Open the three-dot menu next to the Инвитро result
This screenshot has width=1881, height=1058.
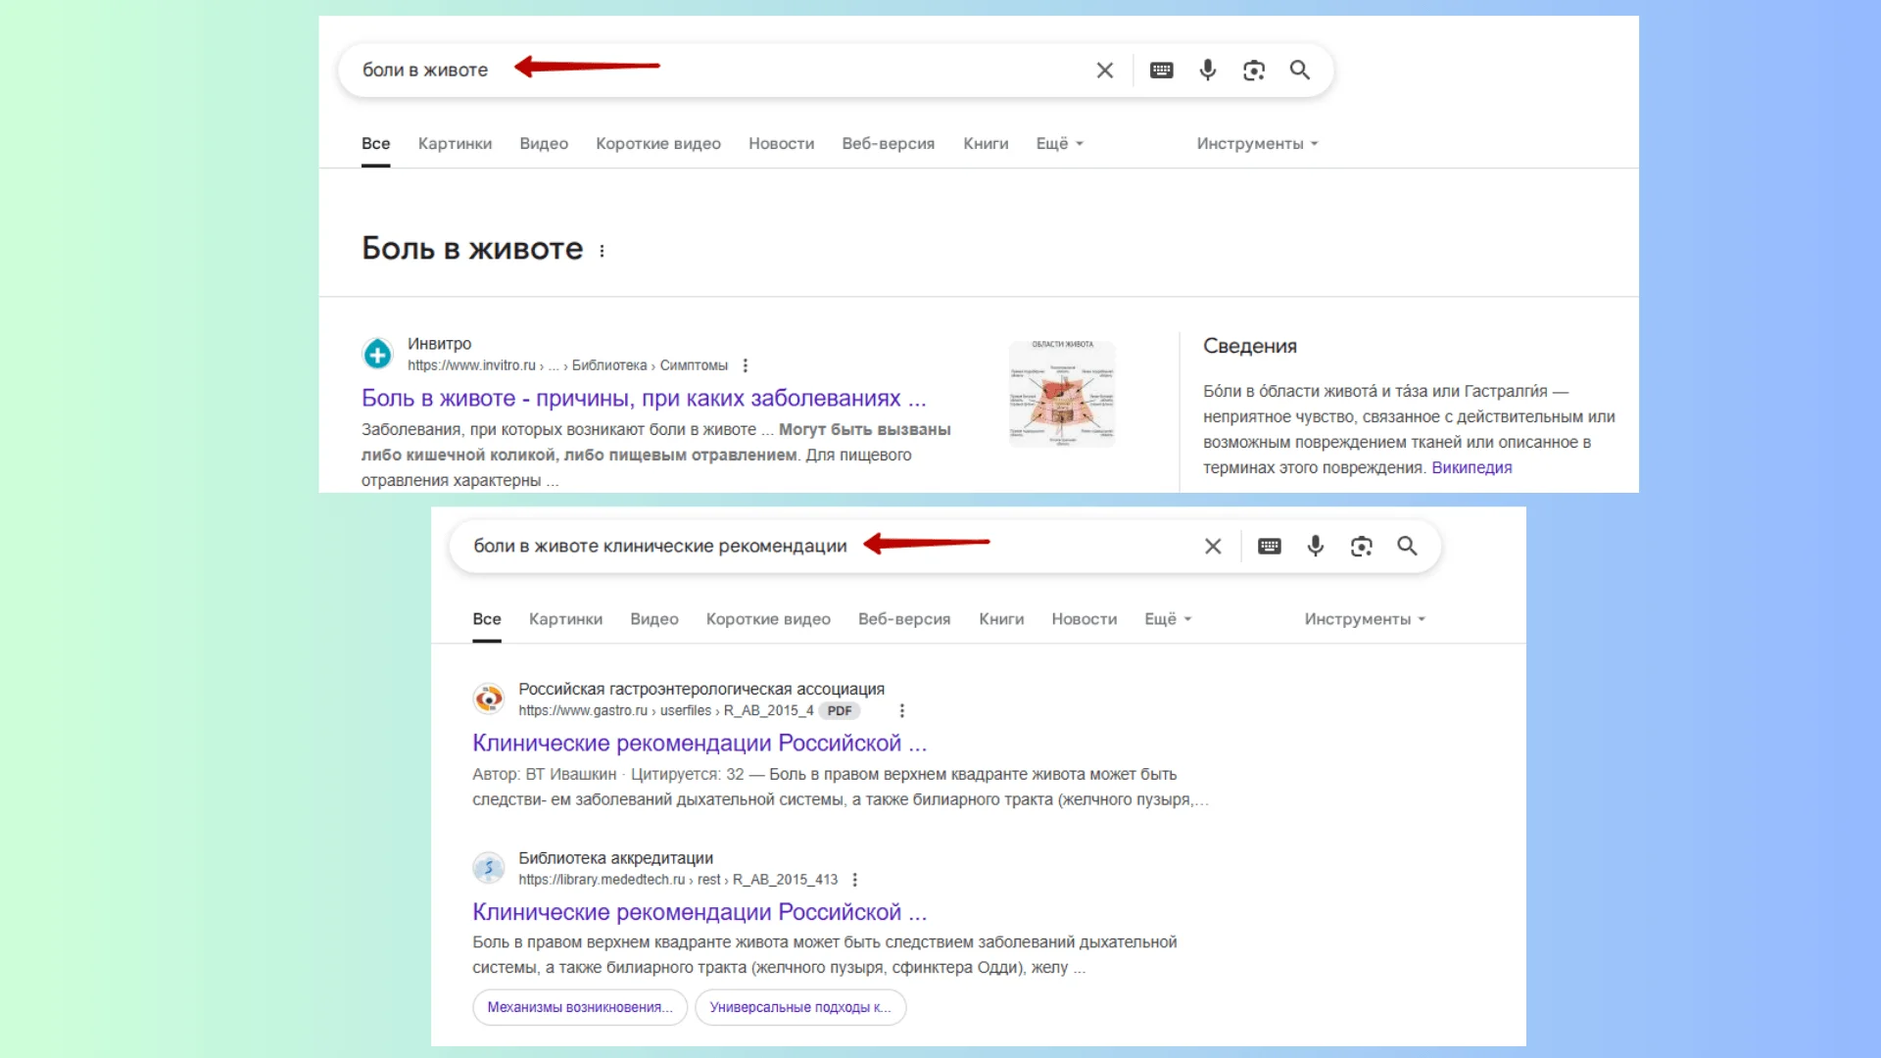tap(746, 365)
